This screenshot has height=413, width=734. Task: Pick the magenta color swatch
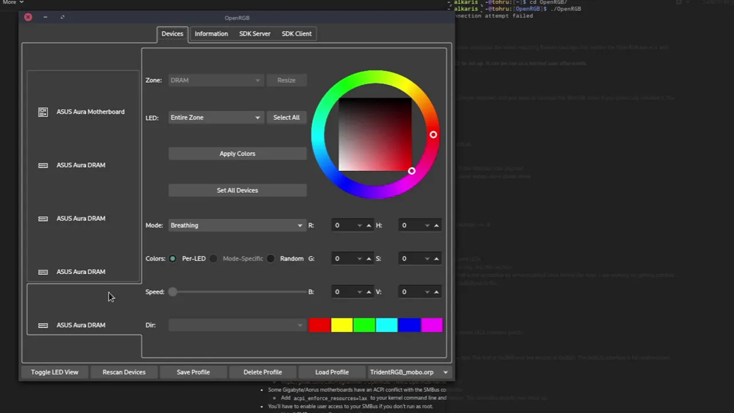point(431,325)
